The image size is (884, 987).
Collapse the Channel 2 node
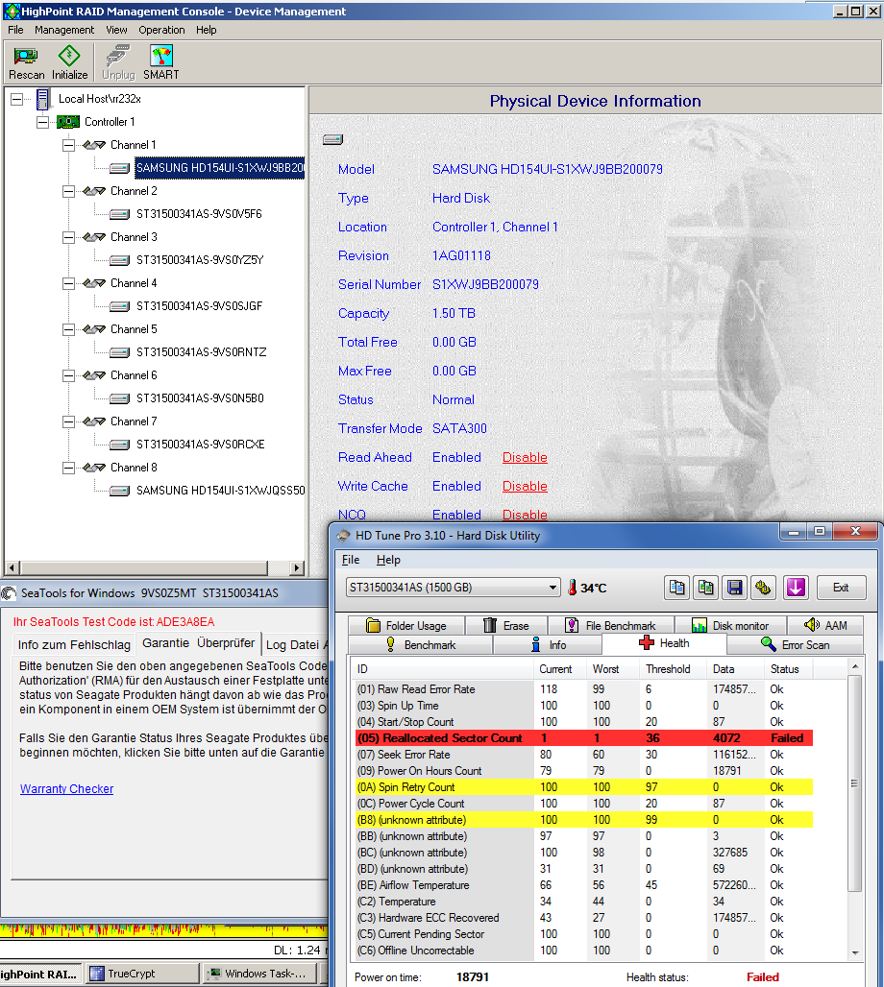68,191
